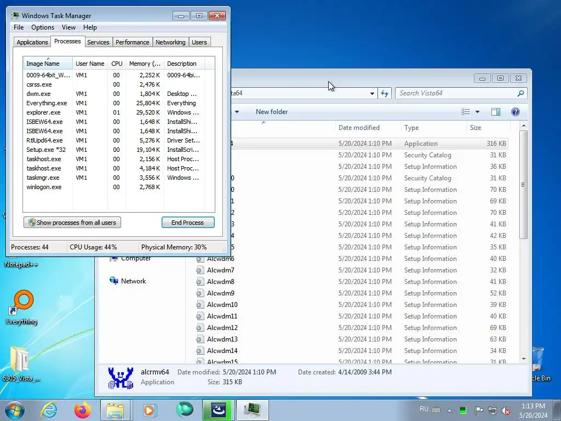Show hidden tray icons arrow
This screenshot has width=561, height=421.
[449, 411]
